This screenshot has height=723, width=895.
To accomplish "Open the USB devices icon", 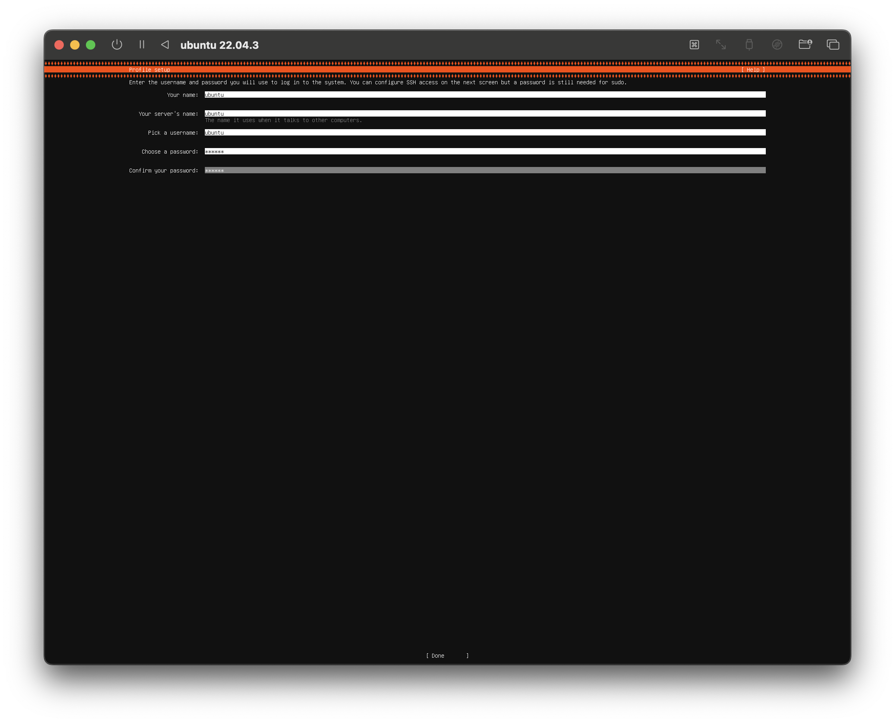I will coord(749,44).
